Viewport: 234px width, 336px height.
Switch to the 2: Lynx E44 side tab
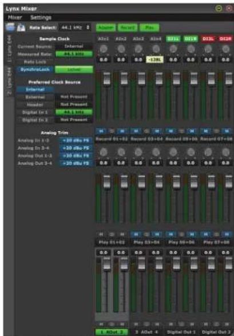point(9,81)
